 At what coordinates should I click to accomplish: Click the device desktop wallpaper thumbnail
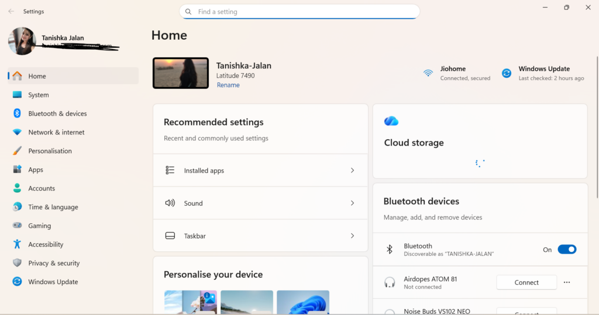click(x=181, y=73)
